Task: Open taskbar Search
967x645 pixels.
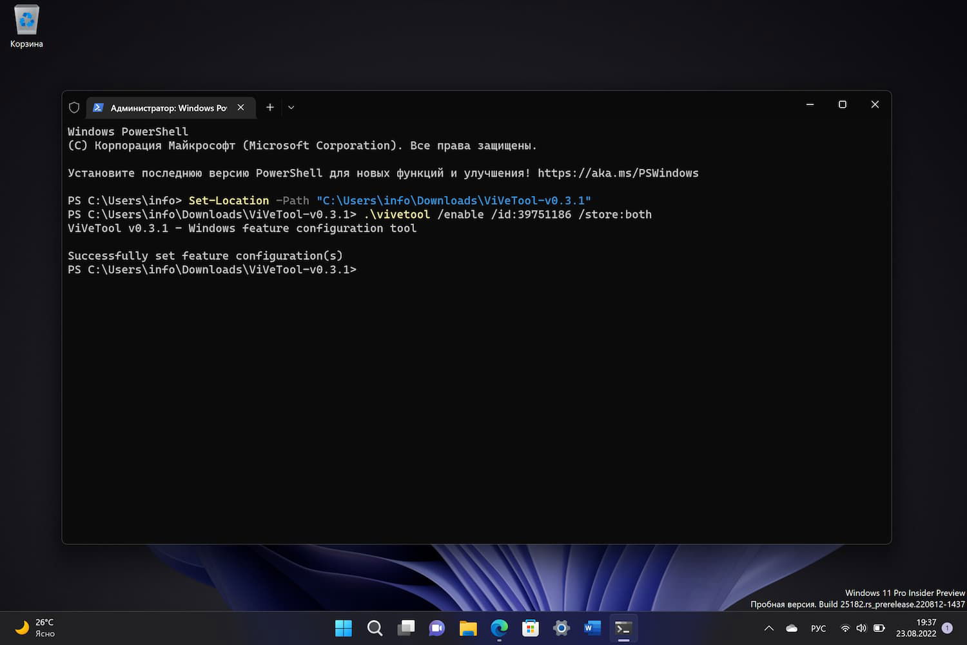Action: pyautogui.click(x=375, y=628)
